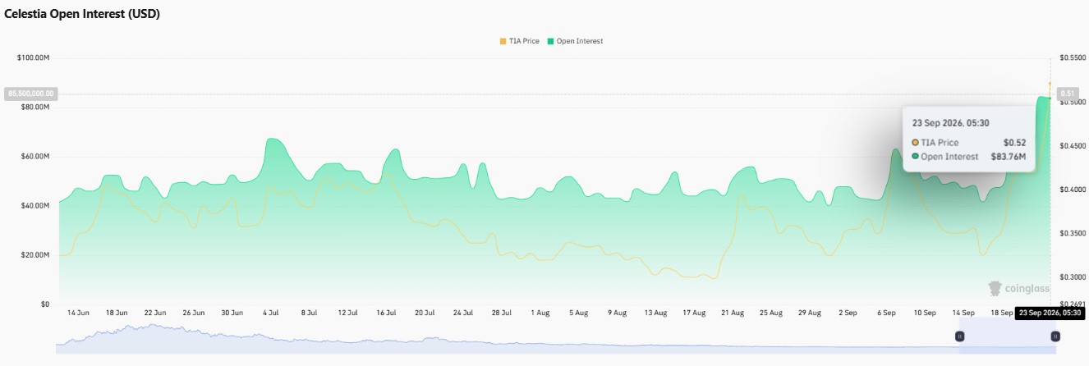Click the '20 Jul' date axis label

click(x=425, y=313)
